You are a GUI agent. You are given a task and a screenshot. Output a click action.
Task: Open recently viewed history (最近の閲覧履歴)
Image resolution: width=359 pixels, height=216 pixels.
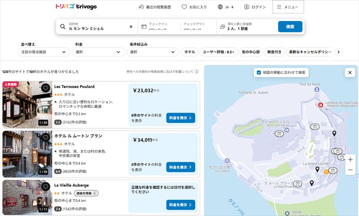click(x=155, y=7)
